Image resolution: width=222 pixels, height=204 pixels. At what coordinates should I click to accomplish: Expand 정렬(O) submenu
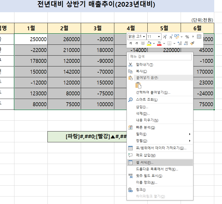(160, 141)
